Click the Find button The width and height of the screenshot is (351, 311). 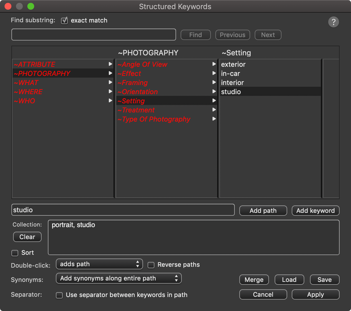(x=196, y=35)
